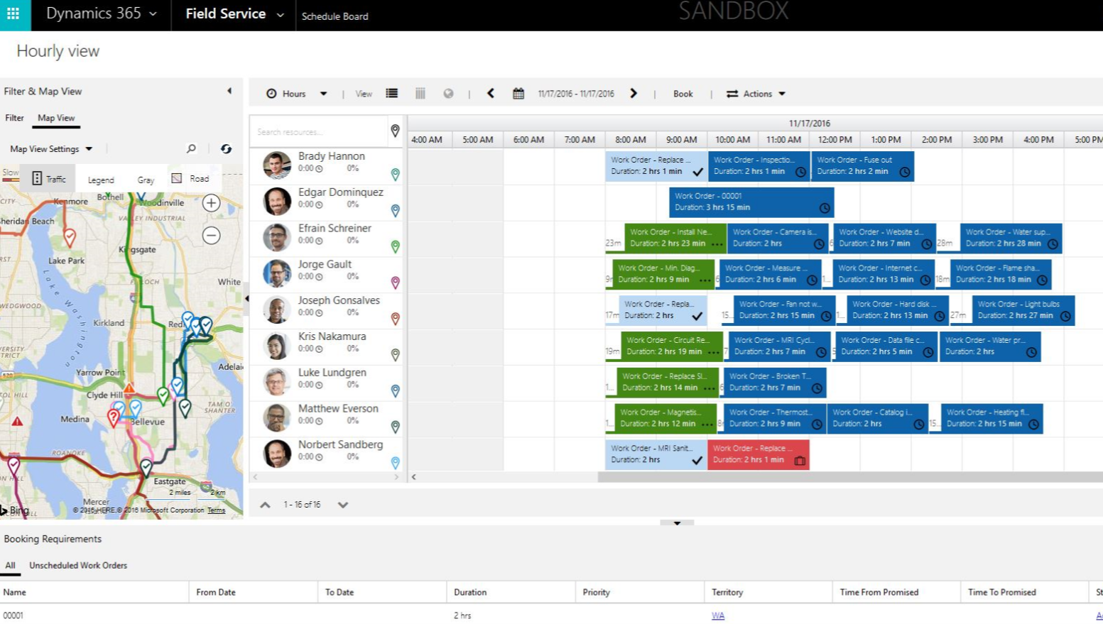Select the Unscheduled Work Orders tab
Viewport: 1103px width, 624px height.
coord(78,566)
